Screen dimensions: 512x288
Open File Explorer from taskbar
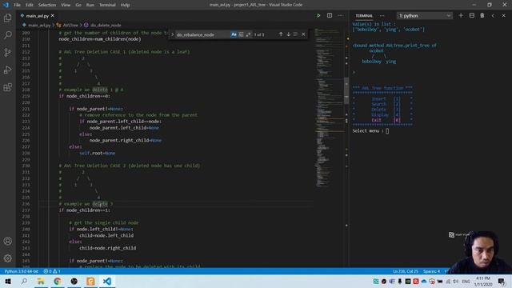coord(41,281)
